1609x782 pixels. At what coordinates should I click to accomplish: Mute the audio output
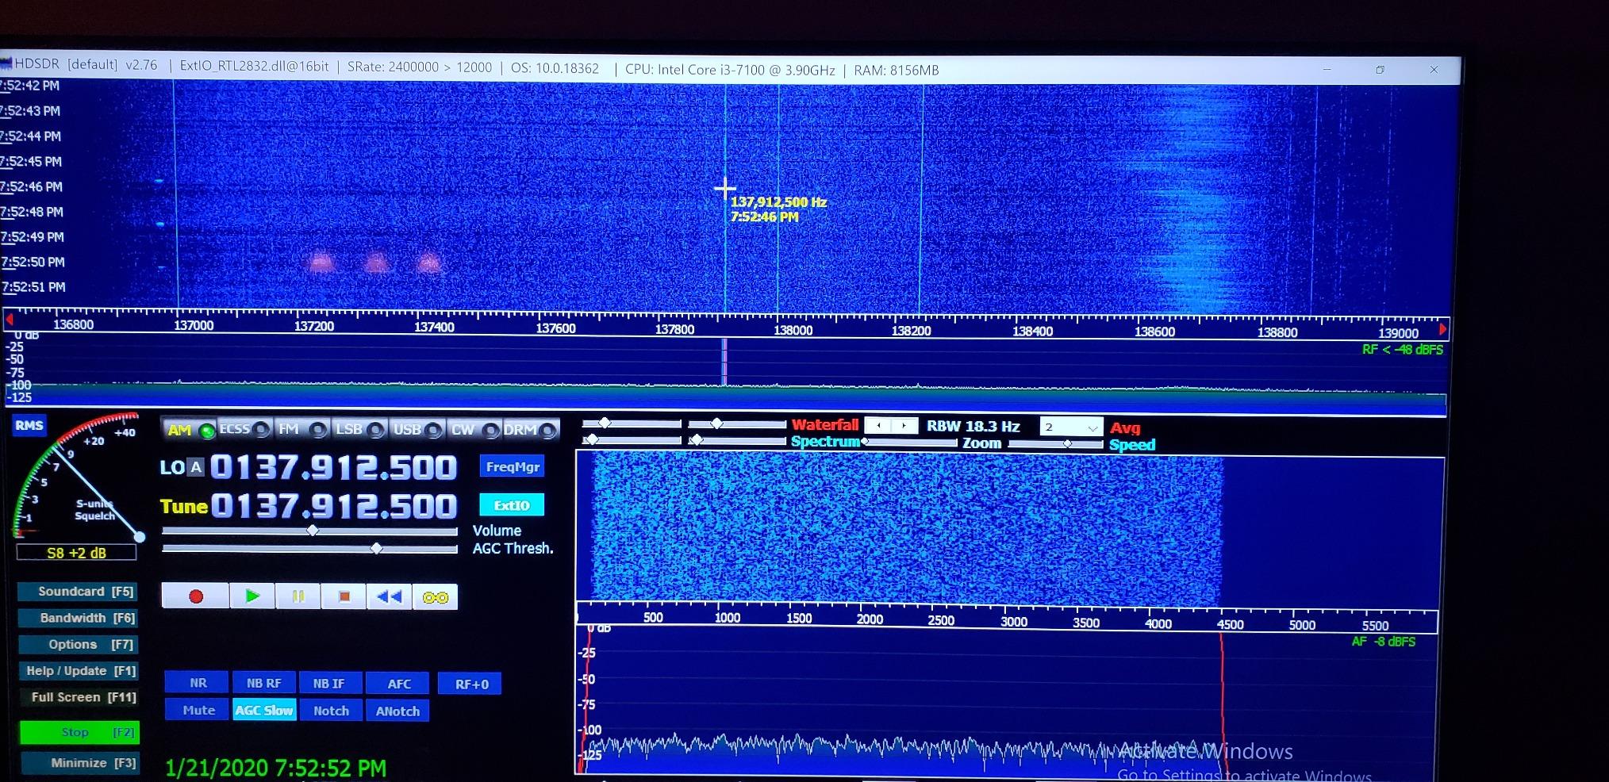click(198, 710)
